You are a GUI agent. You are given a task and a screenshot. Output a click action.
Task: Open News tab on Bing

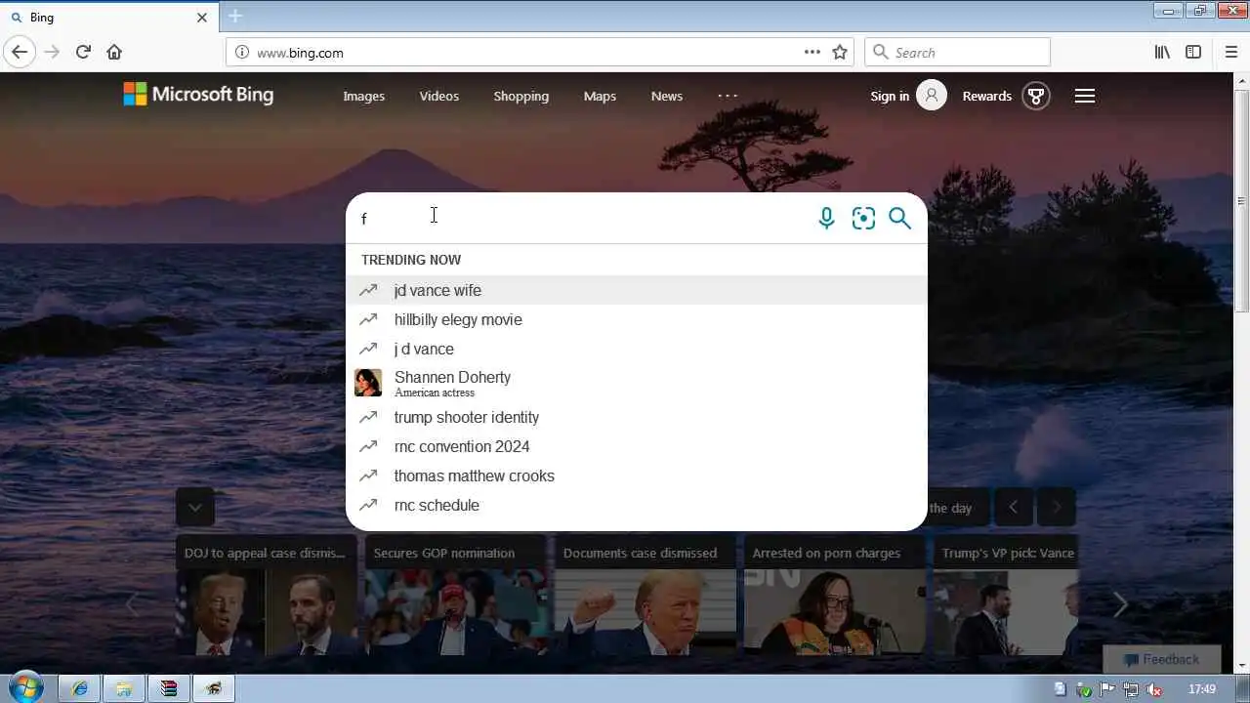[667, 96]
